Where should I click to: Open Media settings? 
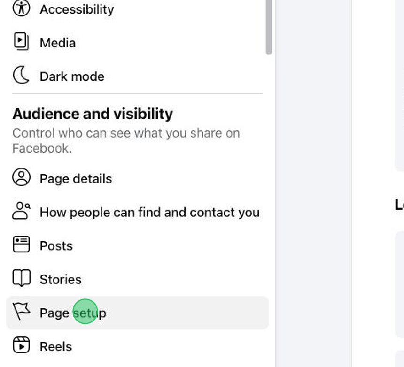click(57, 43)
